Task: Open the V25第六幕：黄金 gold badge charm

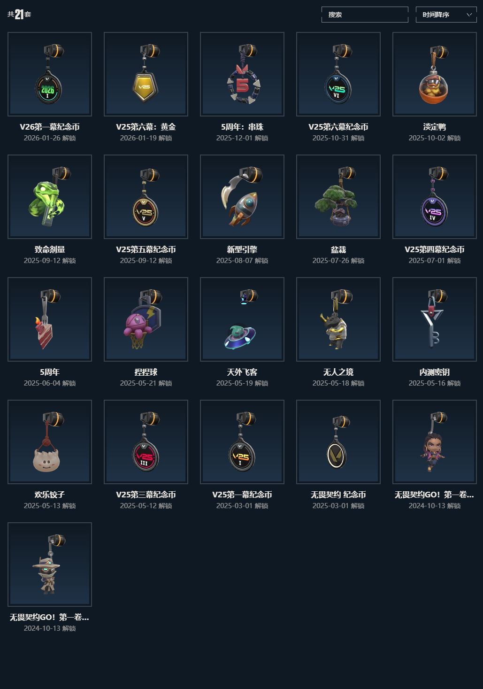Action: [x=146, y=74]
